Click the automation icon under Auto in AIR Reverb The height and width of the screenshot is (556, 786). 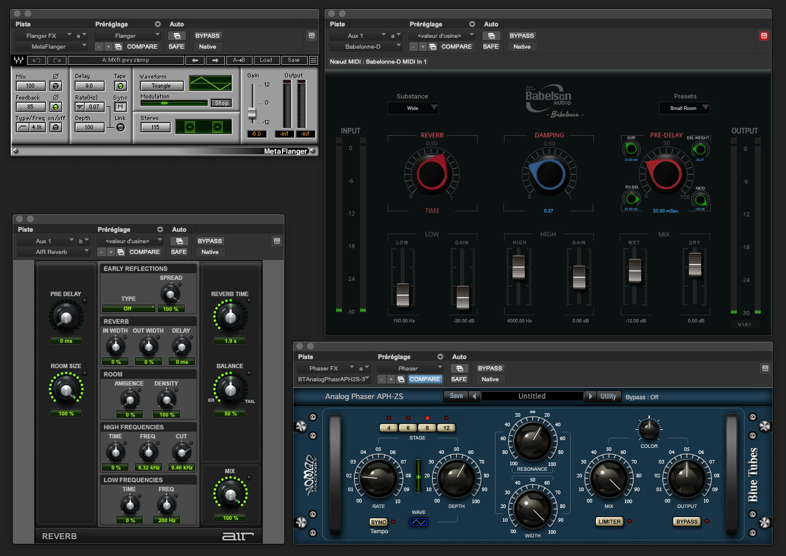click(x=179, y=241)
